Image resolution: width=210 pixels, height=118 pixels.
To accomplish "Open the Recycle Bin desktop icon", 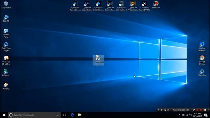I will coord(6,5).
